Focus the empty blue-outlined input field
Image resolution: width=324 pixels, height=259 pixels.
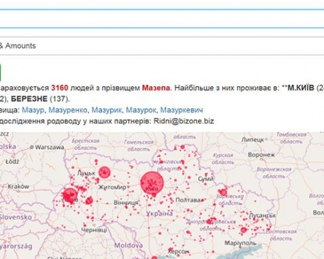click(x=162, y=19)
